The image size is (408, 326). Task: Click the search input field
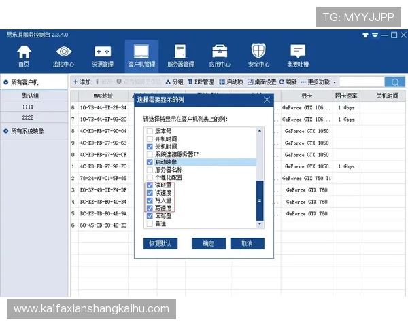(362, 82)
